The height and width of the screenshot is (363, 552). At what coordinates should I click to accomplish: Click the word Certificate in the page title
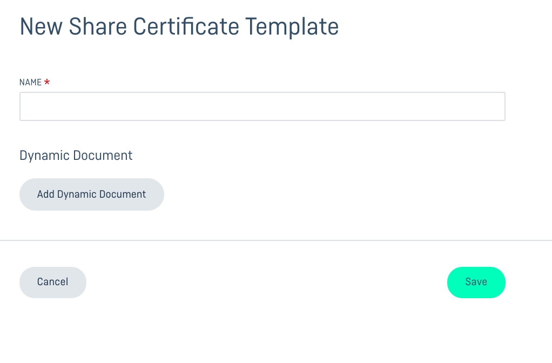186,26
